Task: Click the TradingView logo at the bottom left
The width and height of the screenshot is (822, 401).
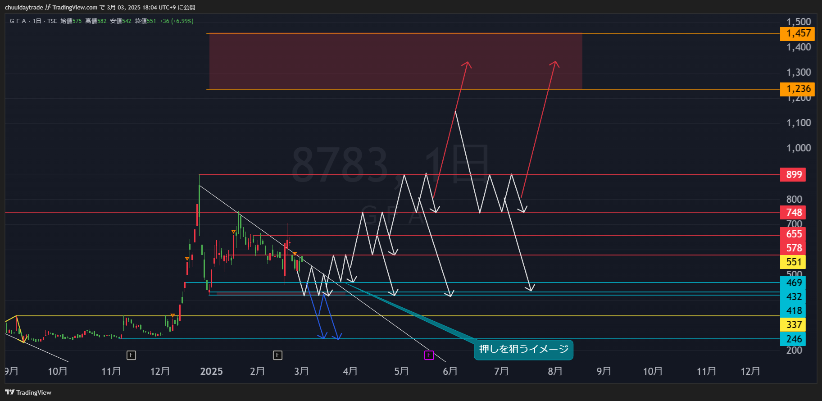Action: pos(28,392)
